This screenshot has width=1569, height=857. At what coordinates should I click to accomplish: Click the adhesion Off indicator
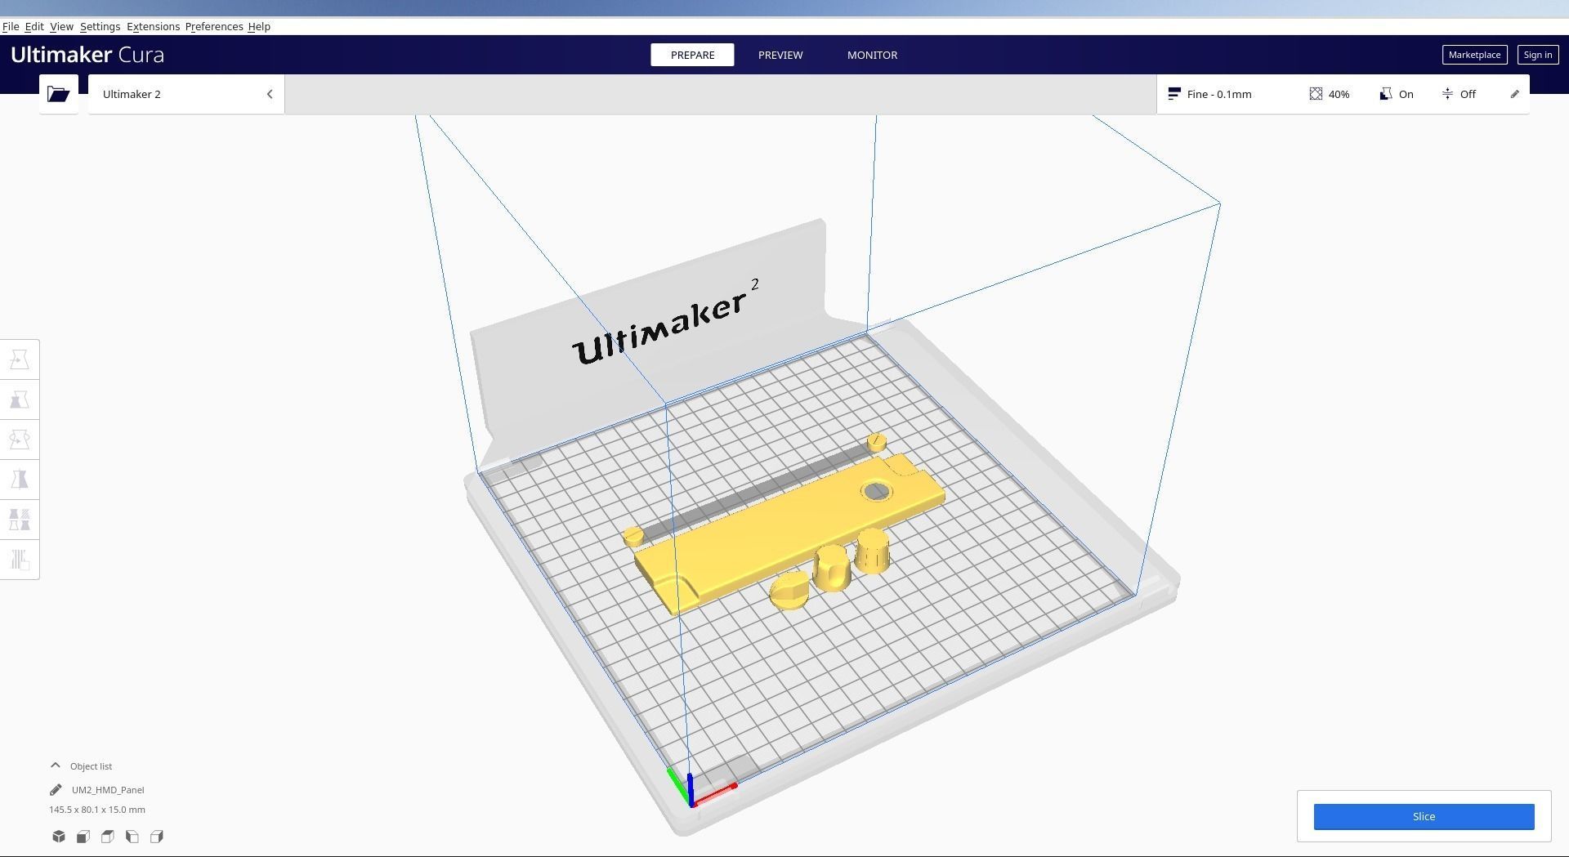point(1459,94)
